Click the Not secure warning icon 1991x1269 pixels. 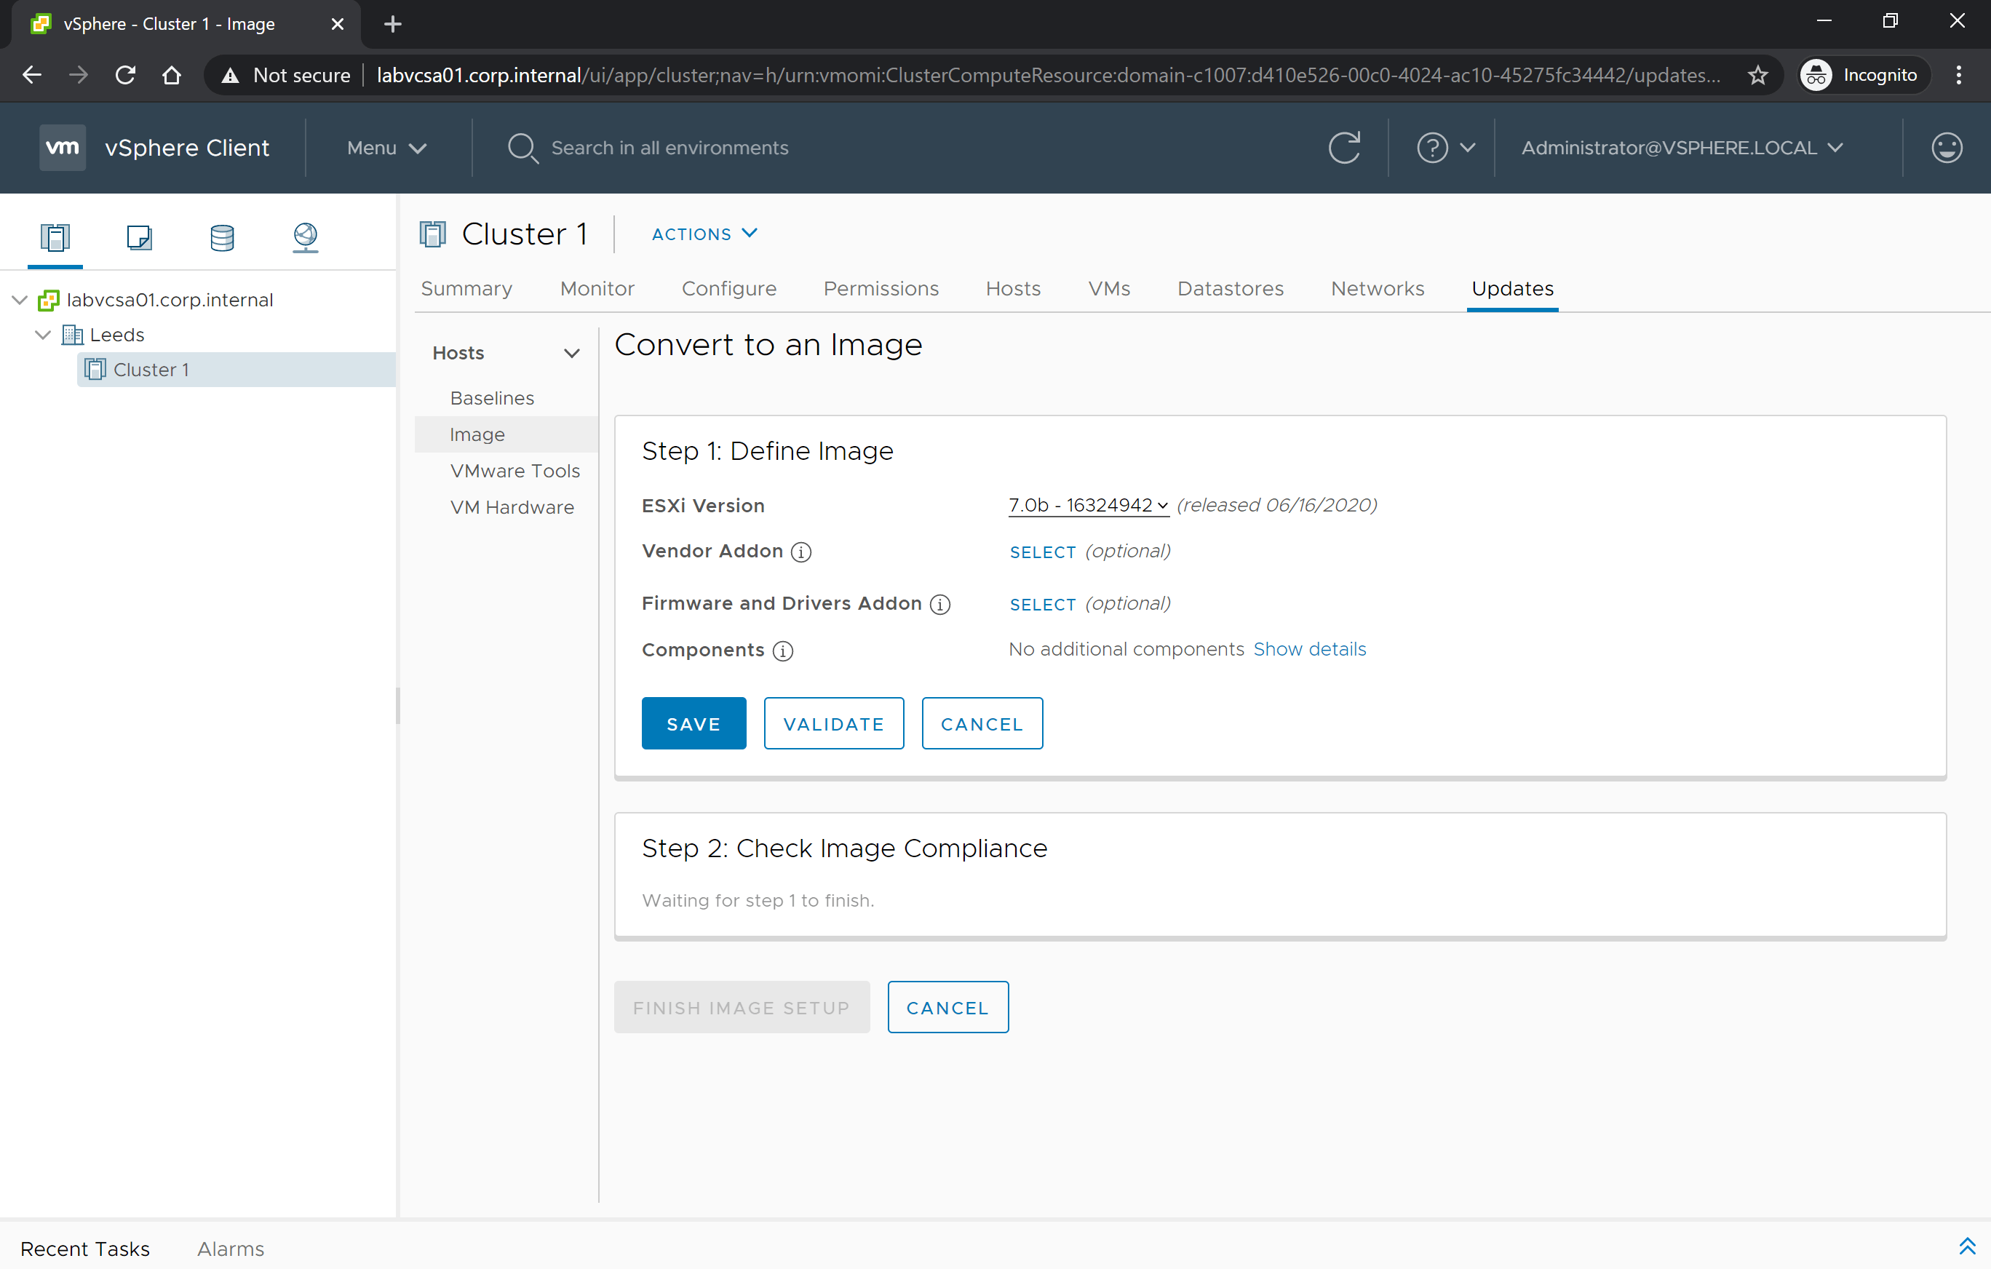230,75
